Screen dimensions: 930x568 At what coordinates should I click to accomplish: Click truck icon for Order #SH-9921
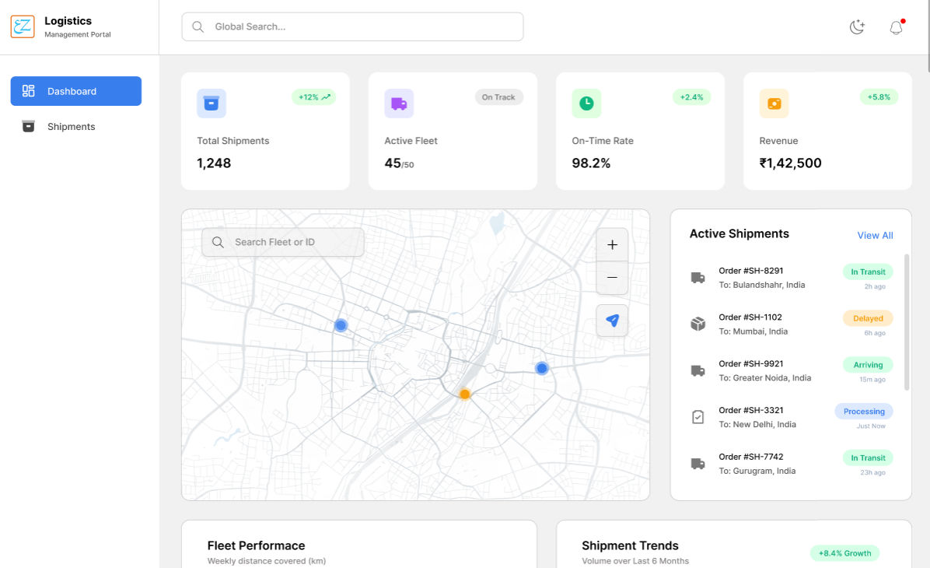(x=698, y=371)
